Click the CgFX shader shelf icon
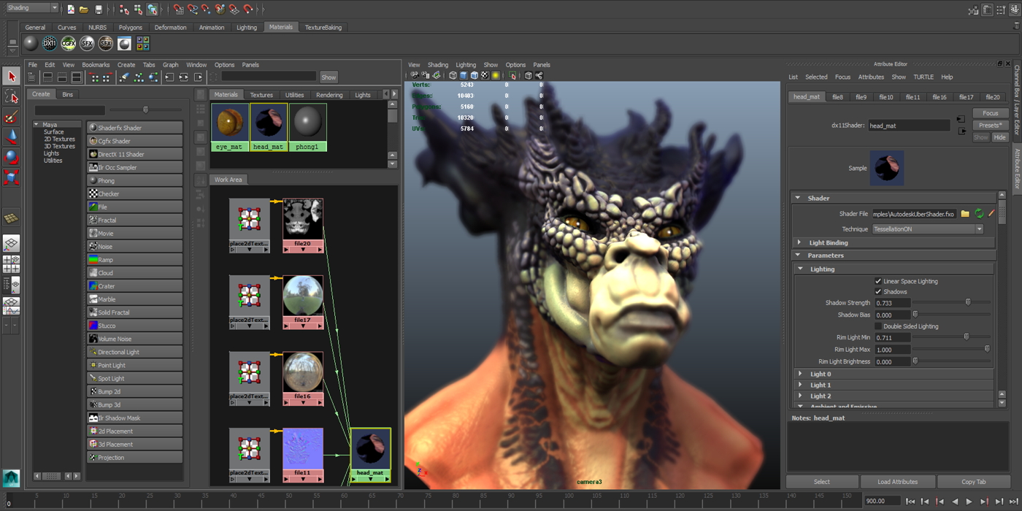 (68, 44)
